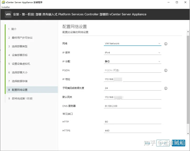Click the HTTP port 80 field

coord(132,122)
